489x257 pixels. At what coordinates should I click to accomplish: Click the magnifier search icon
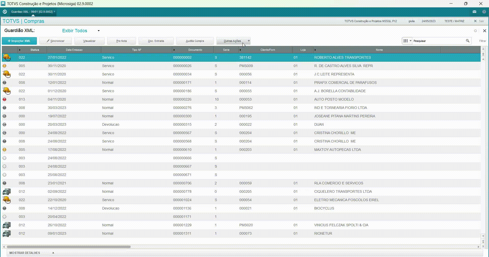tap(468, 41)
